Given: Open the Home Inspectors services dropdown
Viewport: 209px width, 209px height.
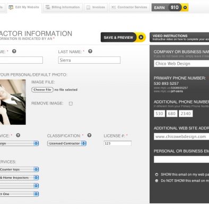Looking at the screenshot, I should click(x=19, y=178).
